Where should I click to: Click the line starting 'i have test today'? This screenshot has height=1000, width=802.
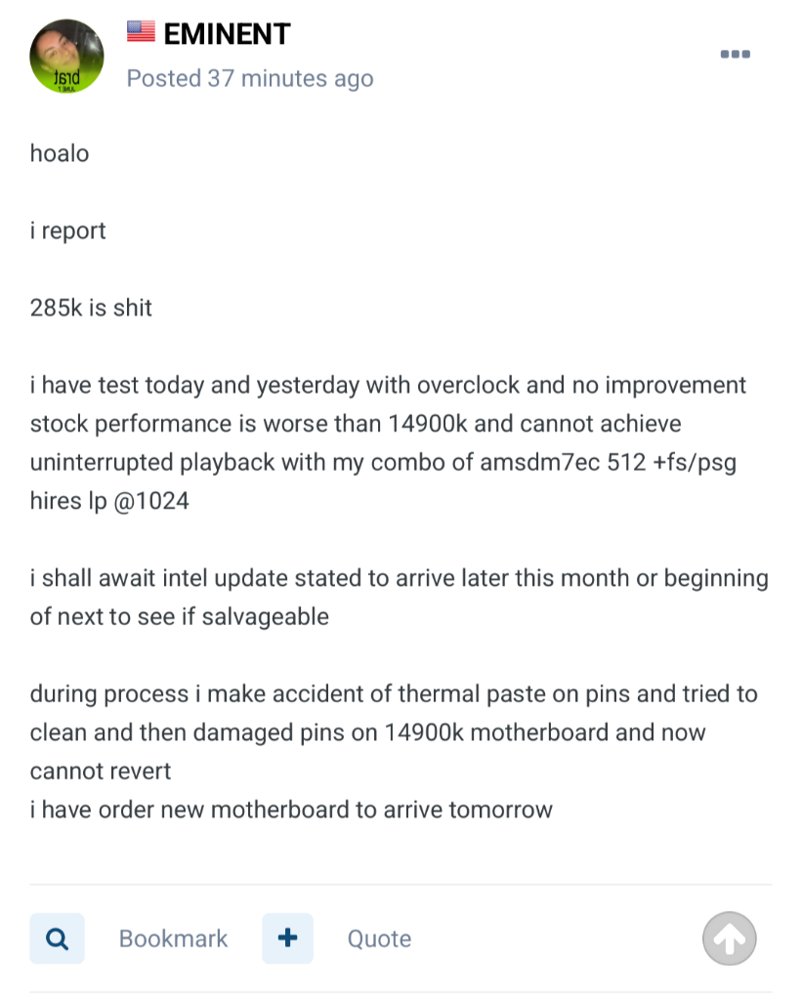coord(388,385)
